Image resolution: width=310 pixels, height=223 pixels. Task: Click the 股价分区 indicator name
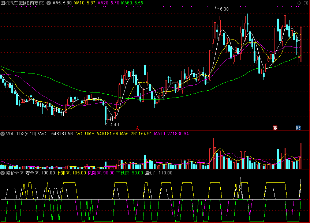coord(15,173)
